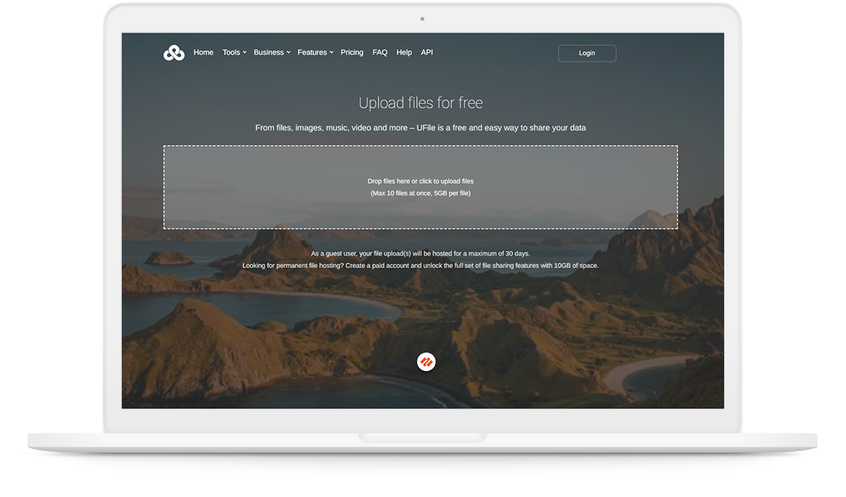Click the create paid account sentence

(421, 265)
